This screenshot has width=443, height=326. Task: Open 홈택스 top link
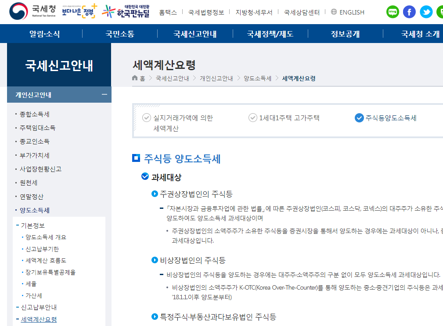tap(168, 12)
